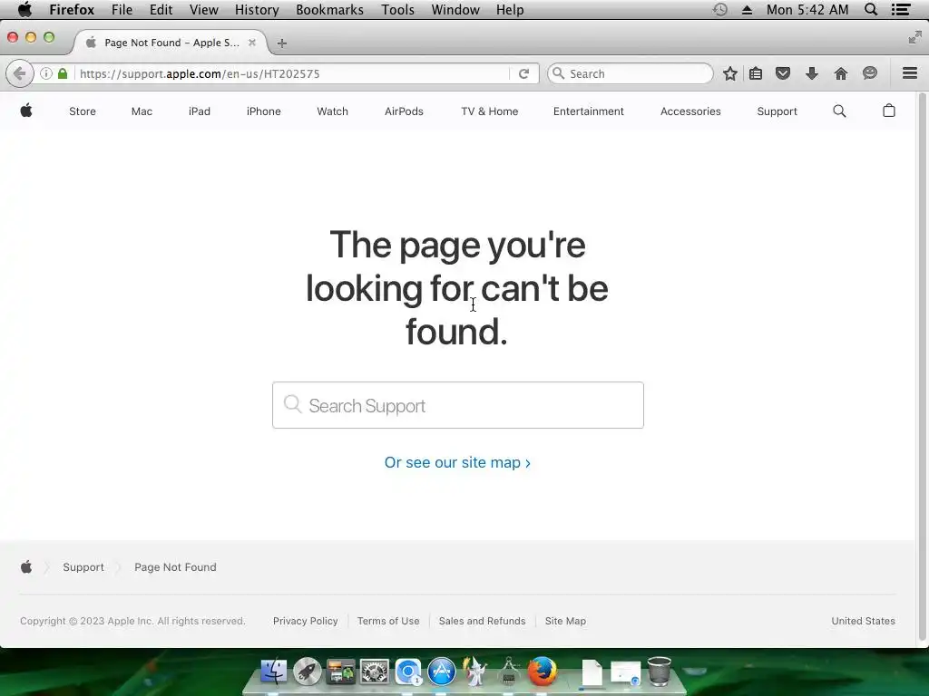Open the Window menu
Screen dimensions: 929x696
click(455, 10)
